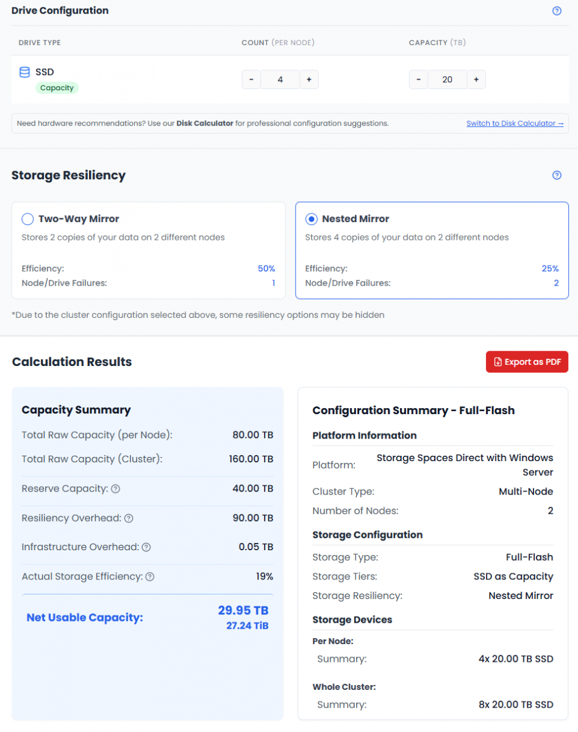Increase the SSD capacity in TB
Image resolution: width=578 pixels, height=732 pixels.
476,80
